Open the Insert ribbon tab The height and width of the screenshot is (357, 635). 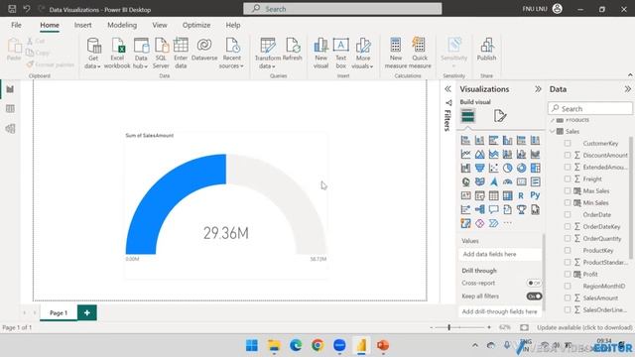point(82,25)
